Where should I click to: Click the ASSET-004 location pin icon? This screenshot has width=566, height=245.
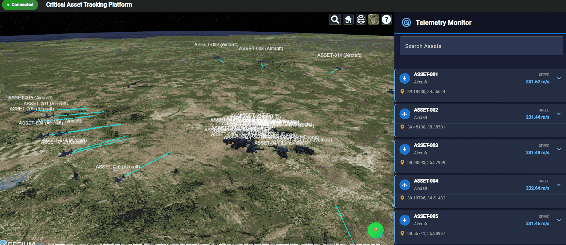[402, 198]
